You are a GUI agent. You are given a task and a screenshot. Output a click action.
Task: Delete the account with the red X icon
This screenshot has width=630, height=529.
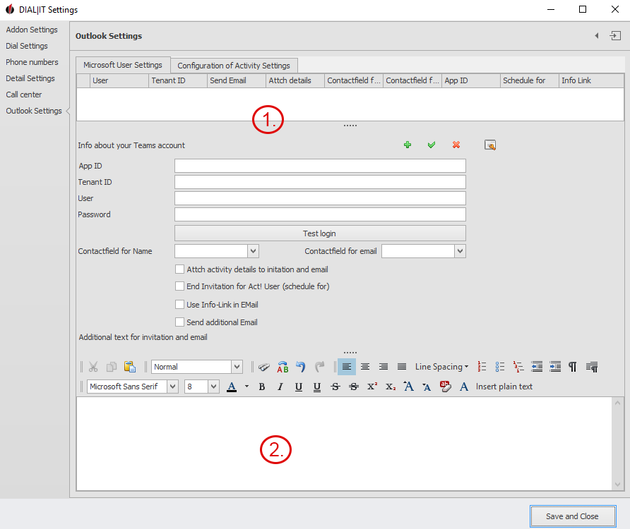point(456,145)
